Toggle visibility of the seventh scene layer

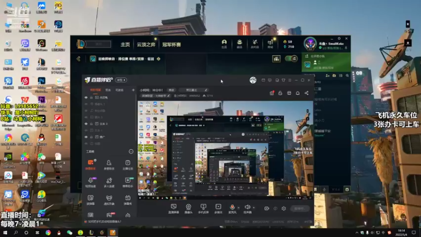[86, 137]
